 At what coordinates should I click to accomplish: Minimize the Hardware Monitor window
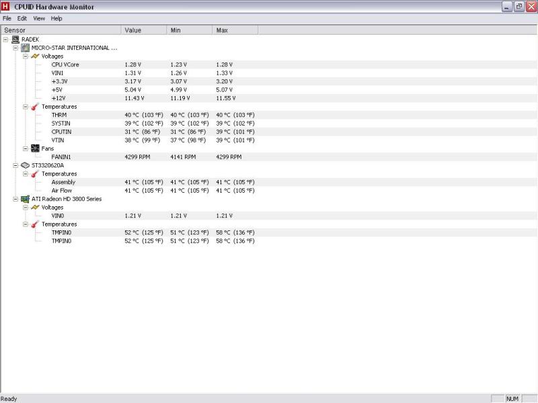[507, 7]
